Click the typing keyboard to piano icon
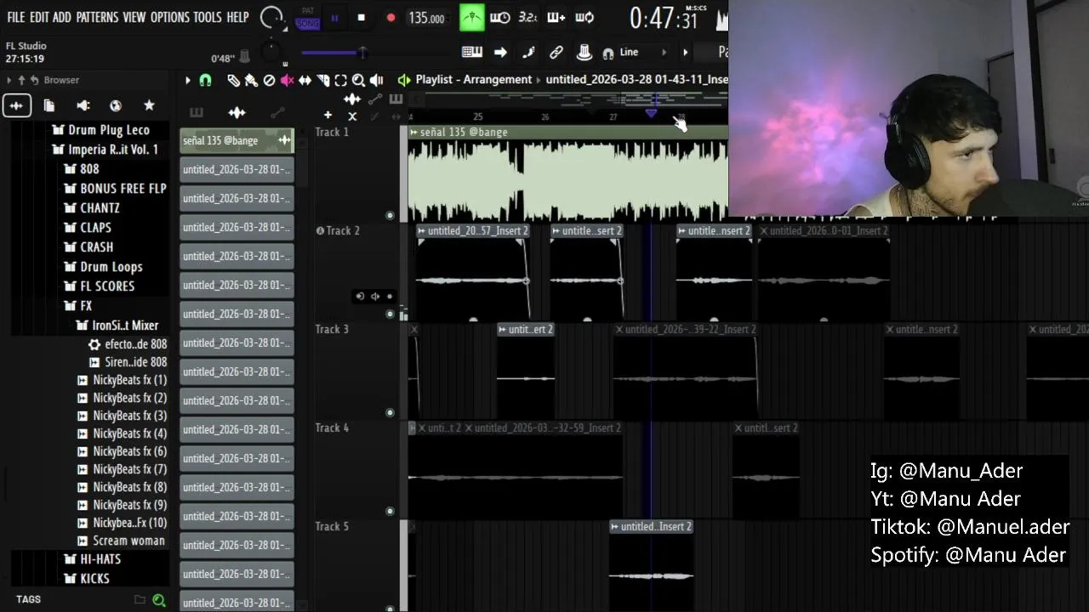The height and width of the screenshot is (612, 1089). pos(472,53)
